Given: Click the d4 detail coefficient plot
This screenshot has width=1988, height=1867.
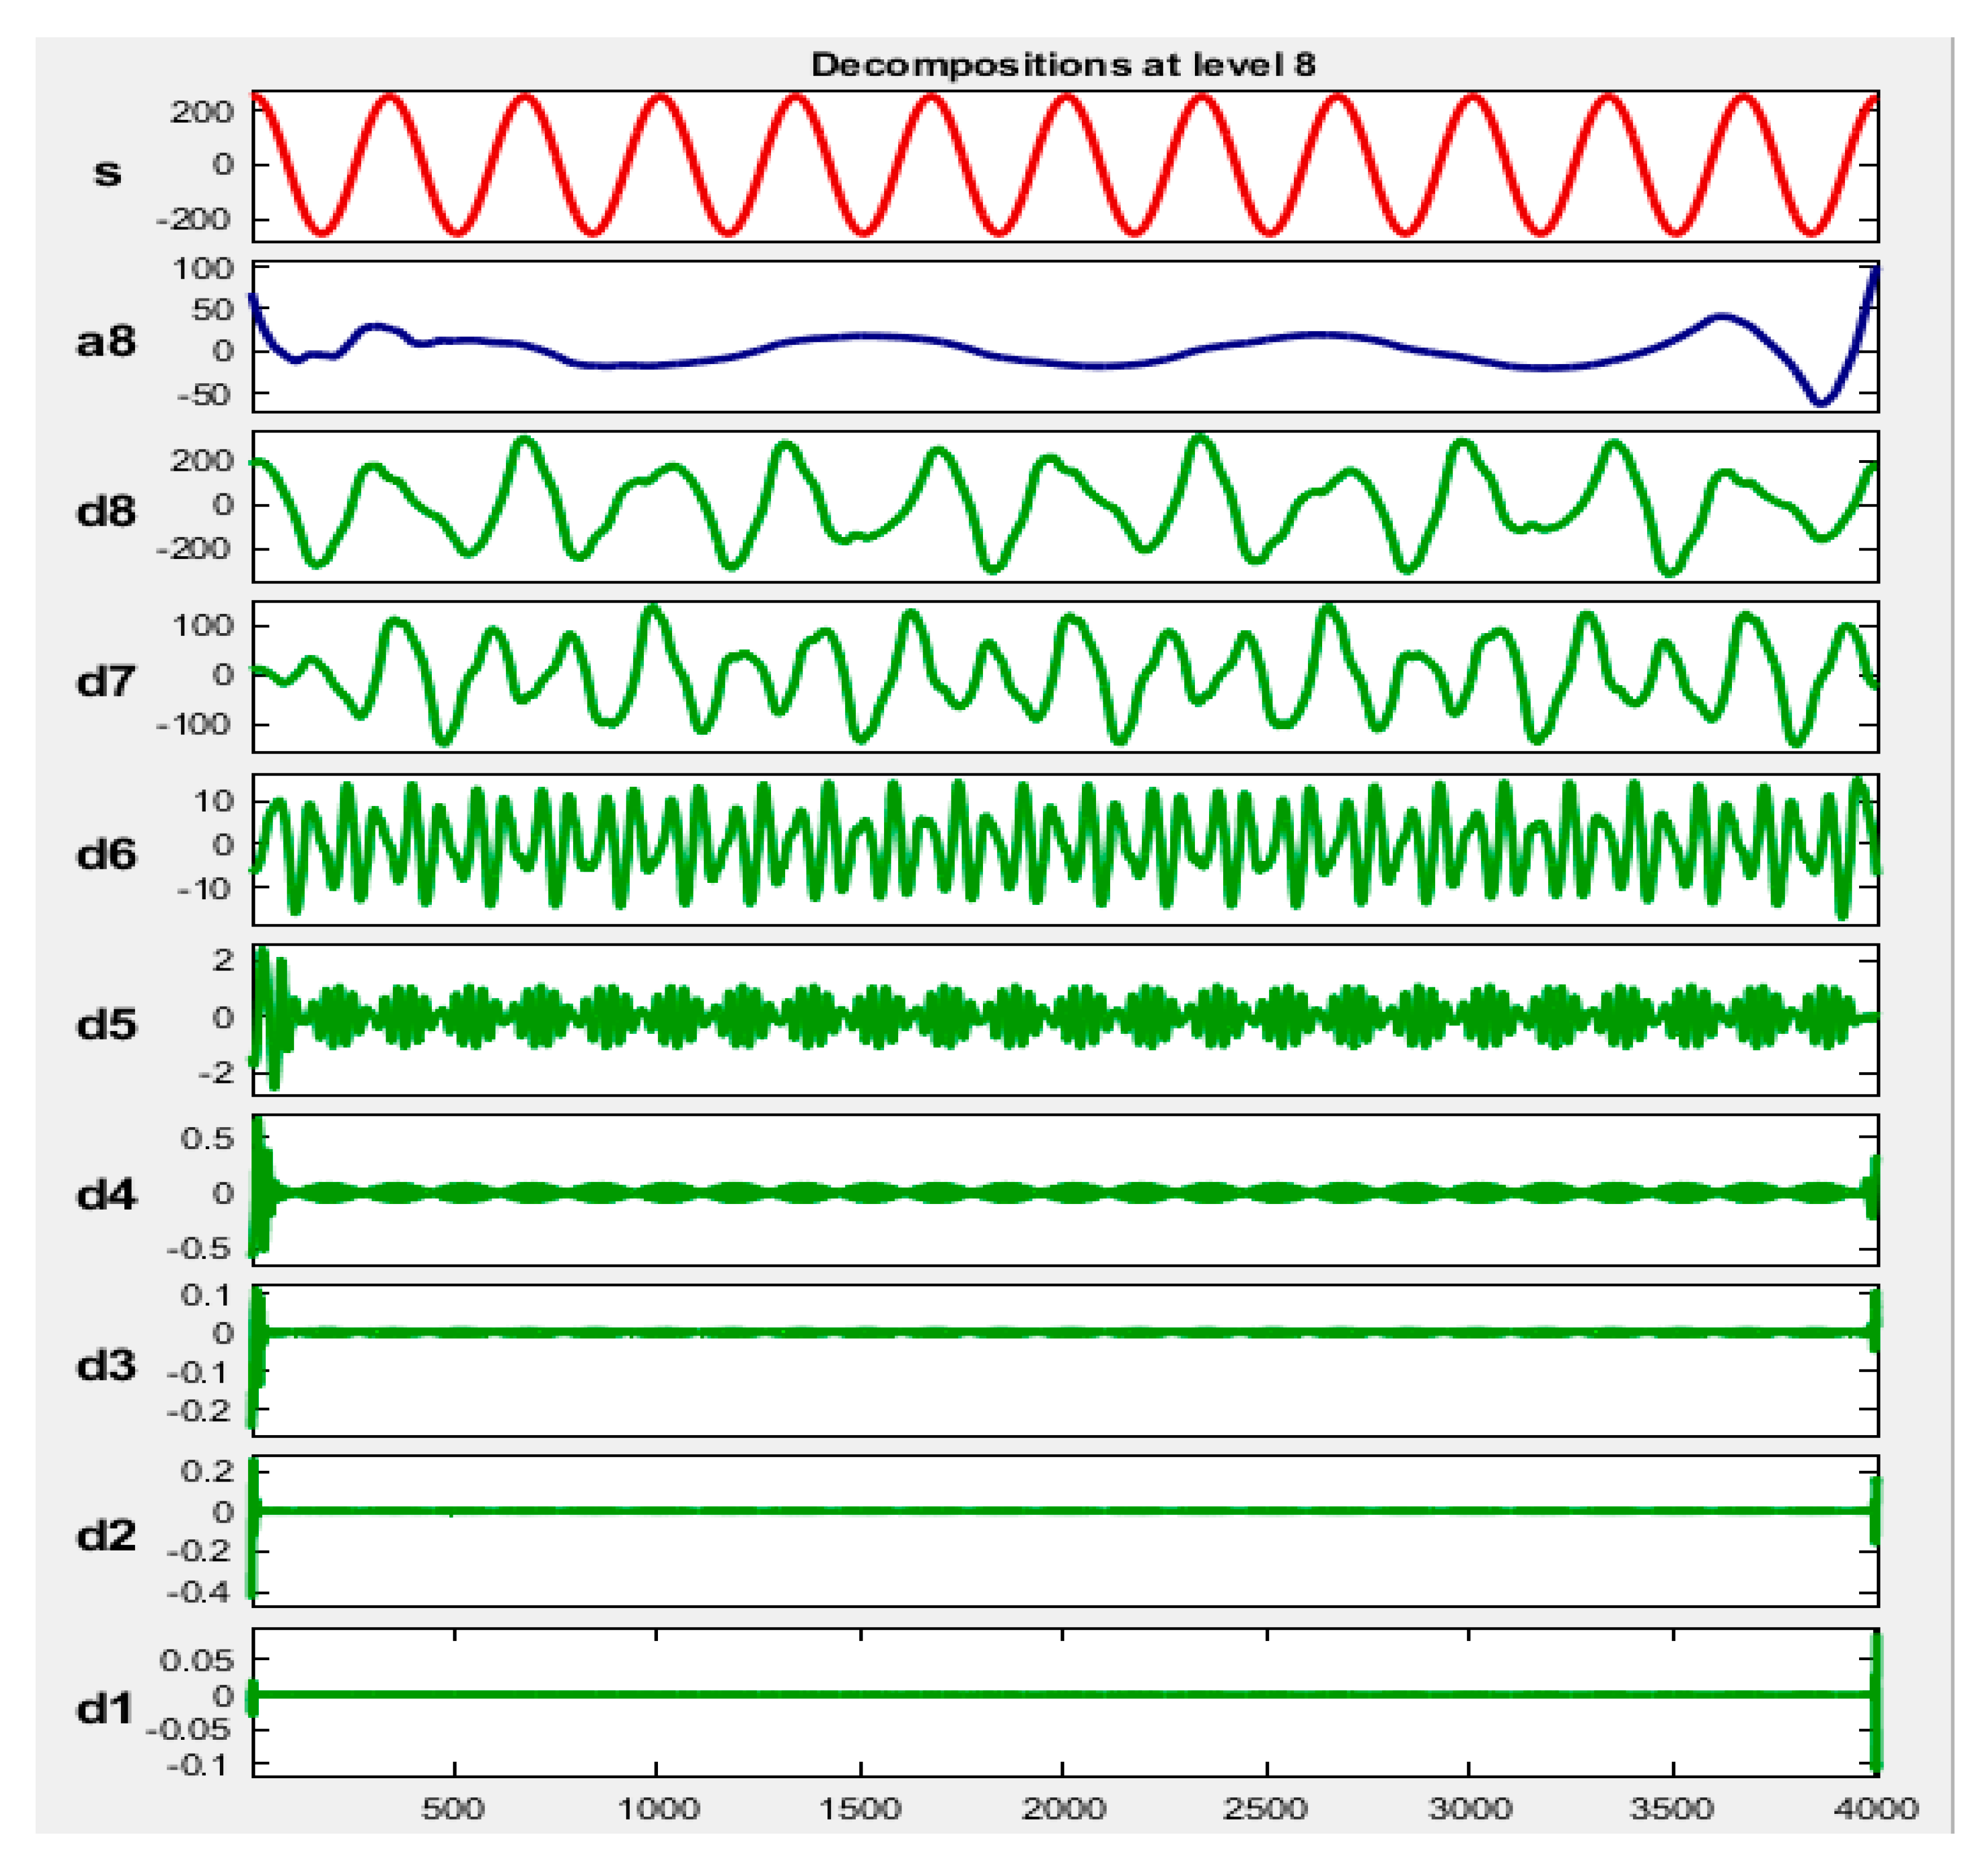Looking at the screenshot, I should click(1065, 1190).
